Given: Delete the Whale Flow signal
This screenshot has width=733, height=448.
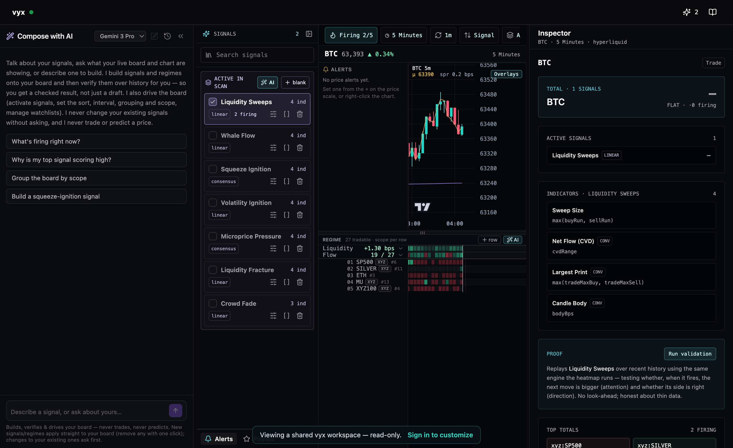Looking at the screenshot, I should tap(300, 148).
